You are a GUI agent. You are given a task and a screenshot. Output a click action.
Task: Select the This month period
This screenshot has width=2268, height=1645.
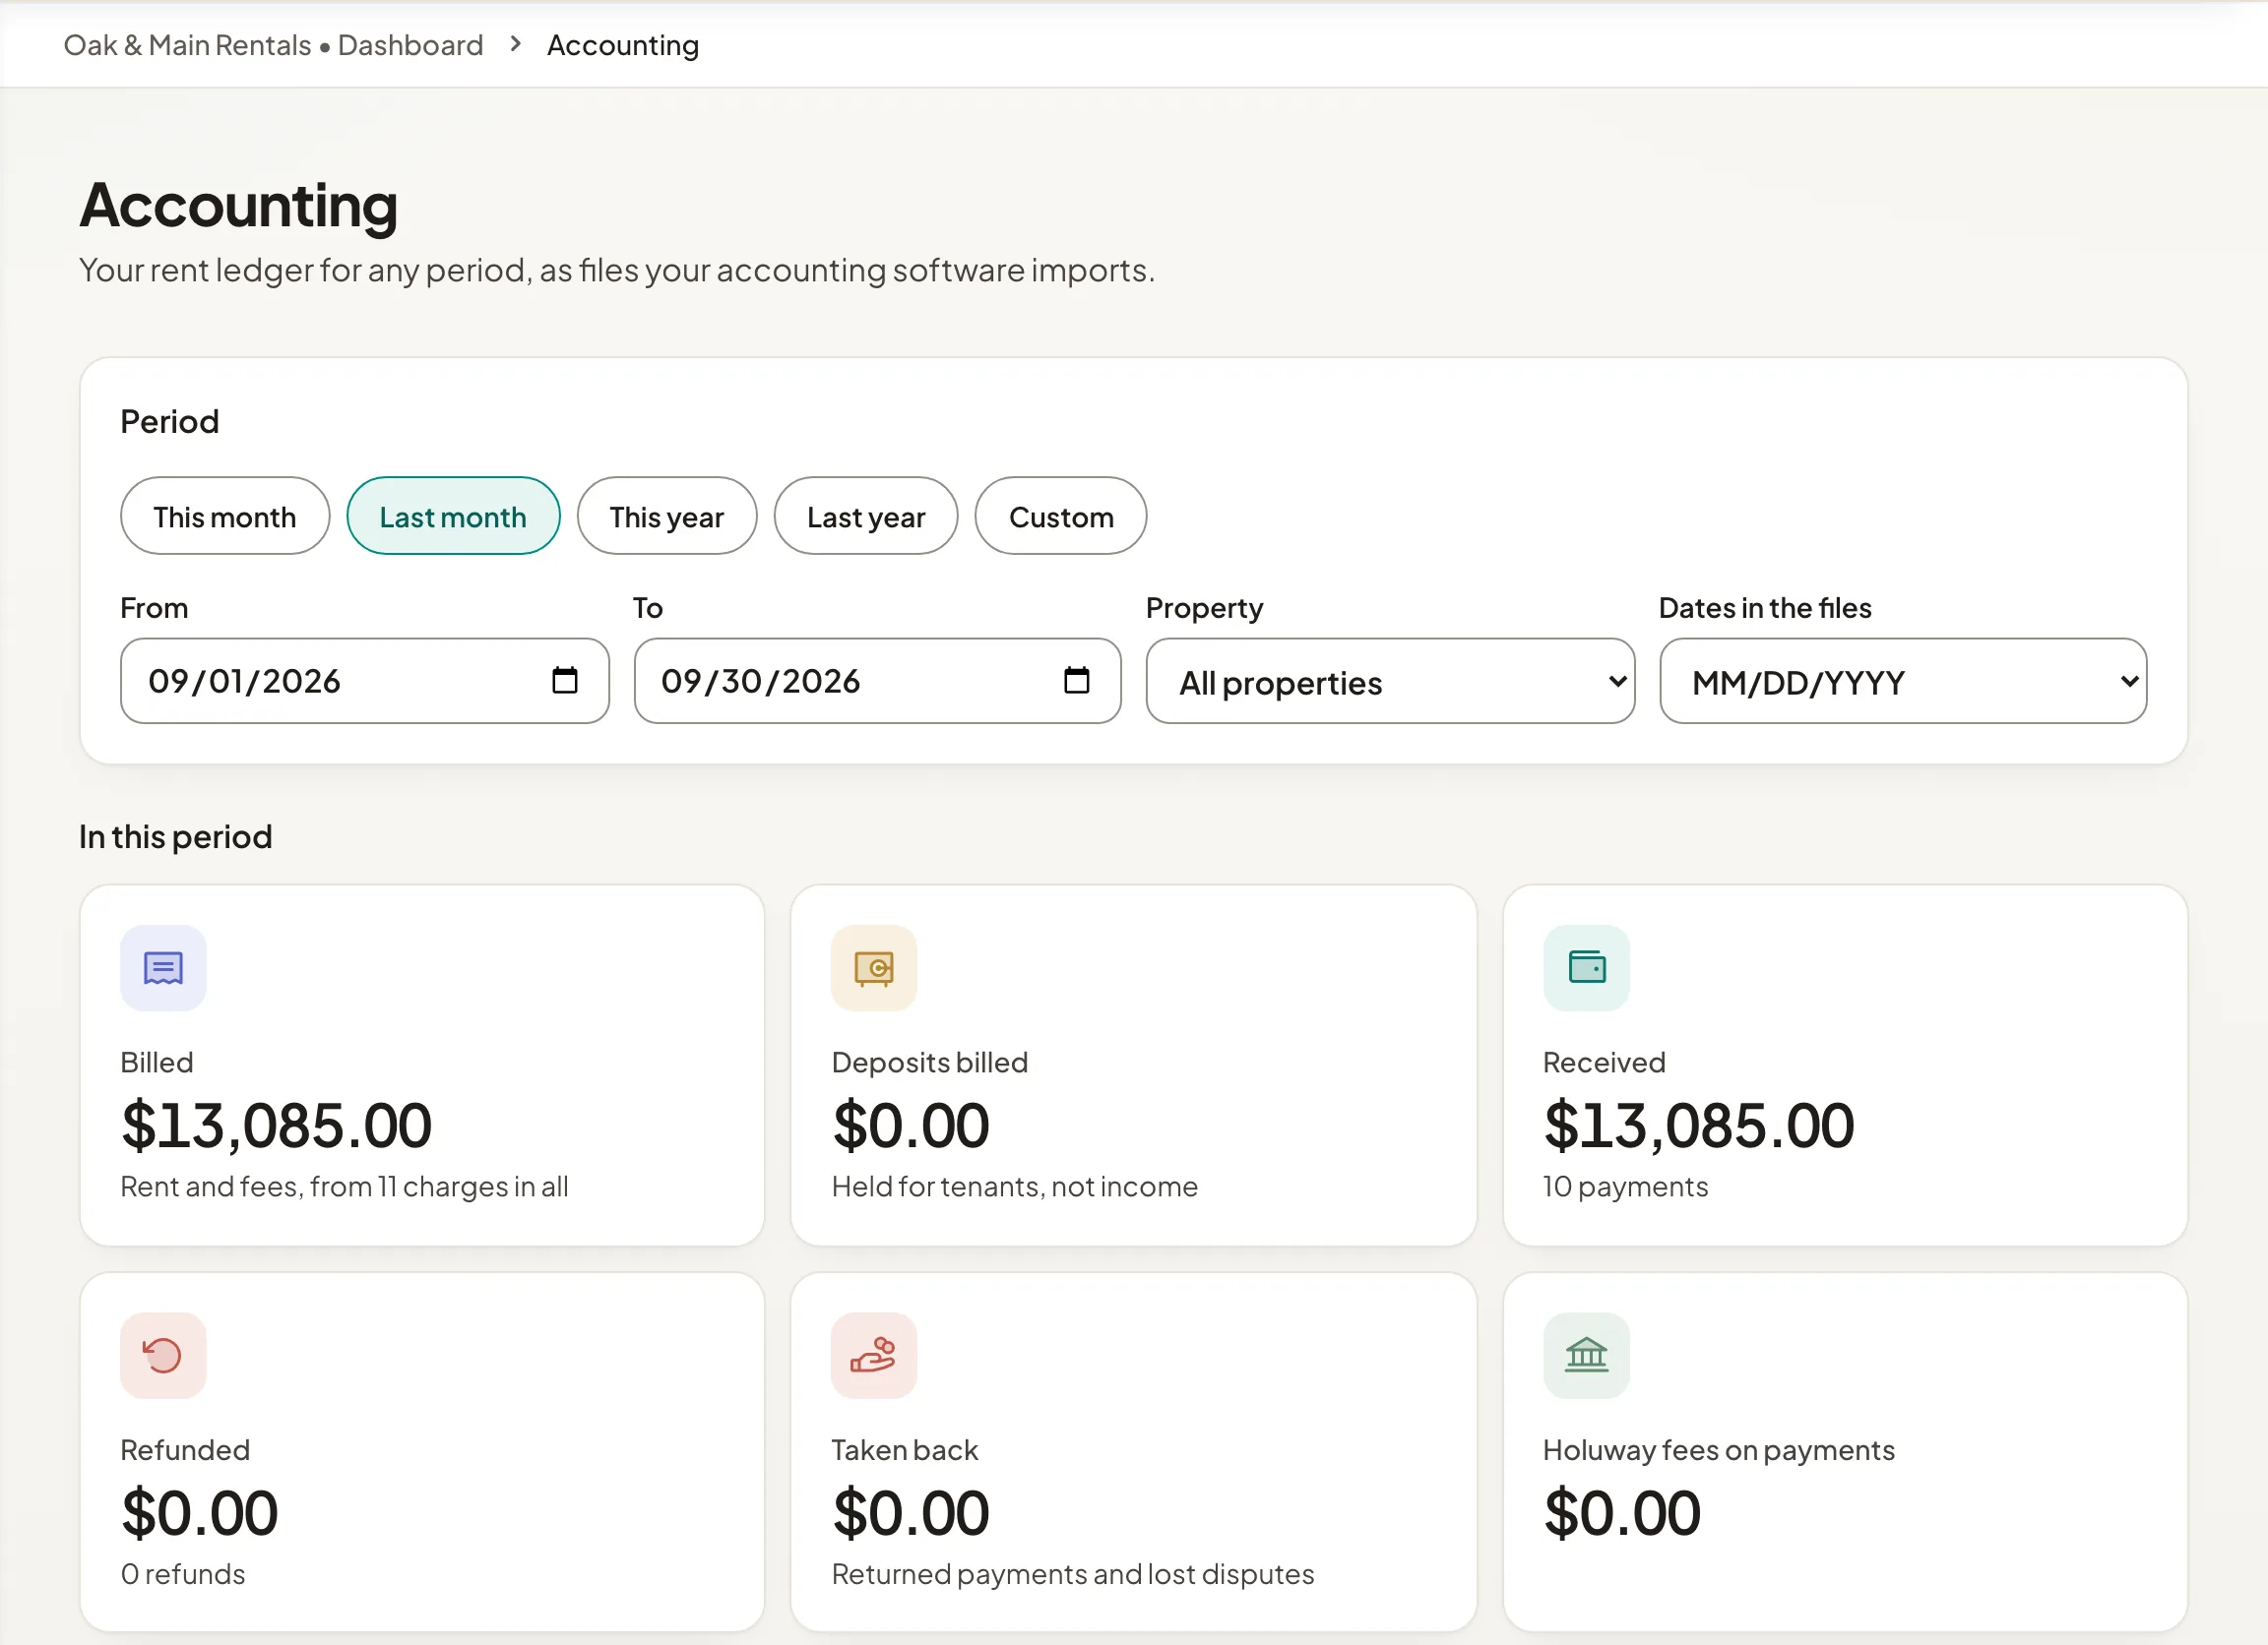click(x=225, y=516)
